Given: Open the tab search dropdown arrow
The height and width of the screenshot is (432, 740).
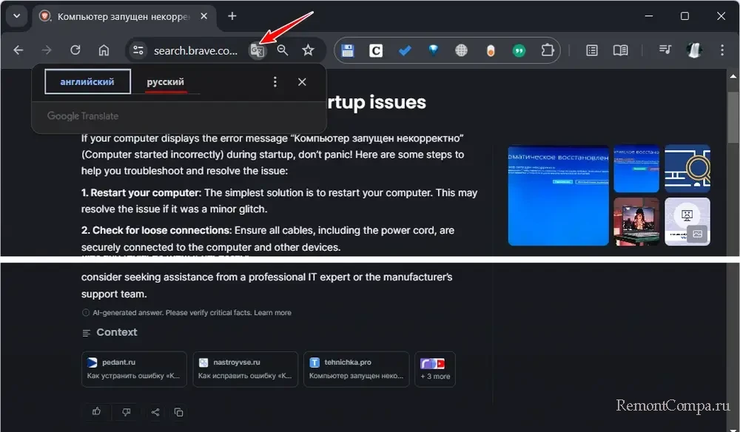Looking at the screenshot, I should pos(16,16).
